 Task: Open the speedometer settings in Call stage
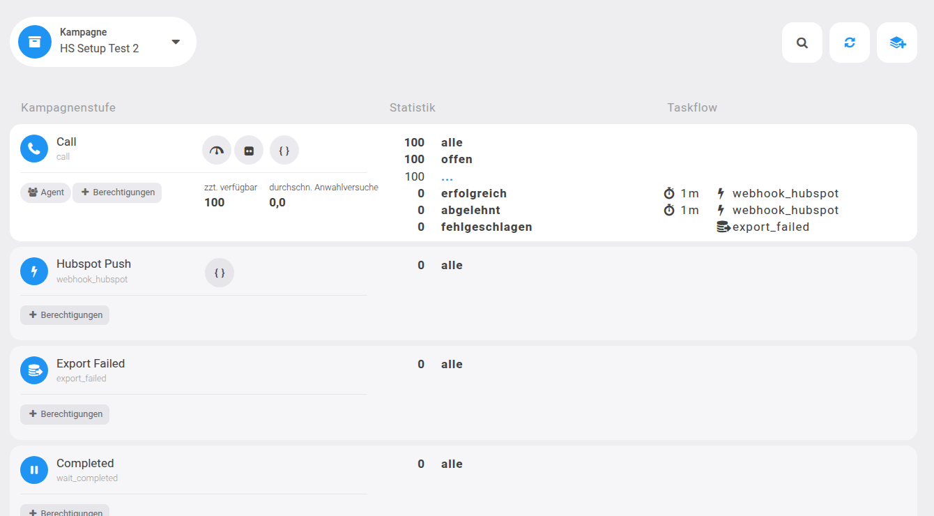click(x=217, y=150)
